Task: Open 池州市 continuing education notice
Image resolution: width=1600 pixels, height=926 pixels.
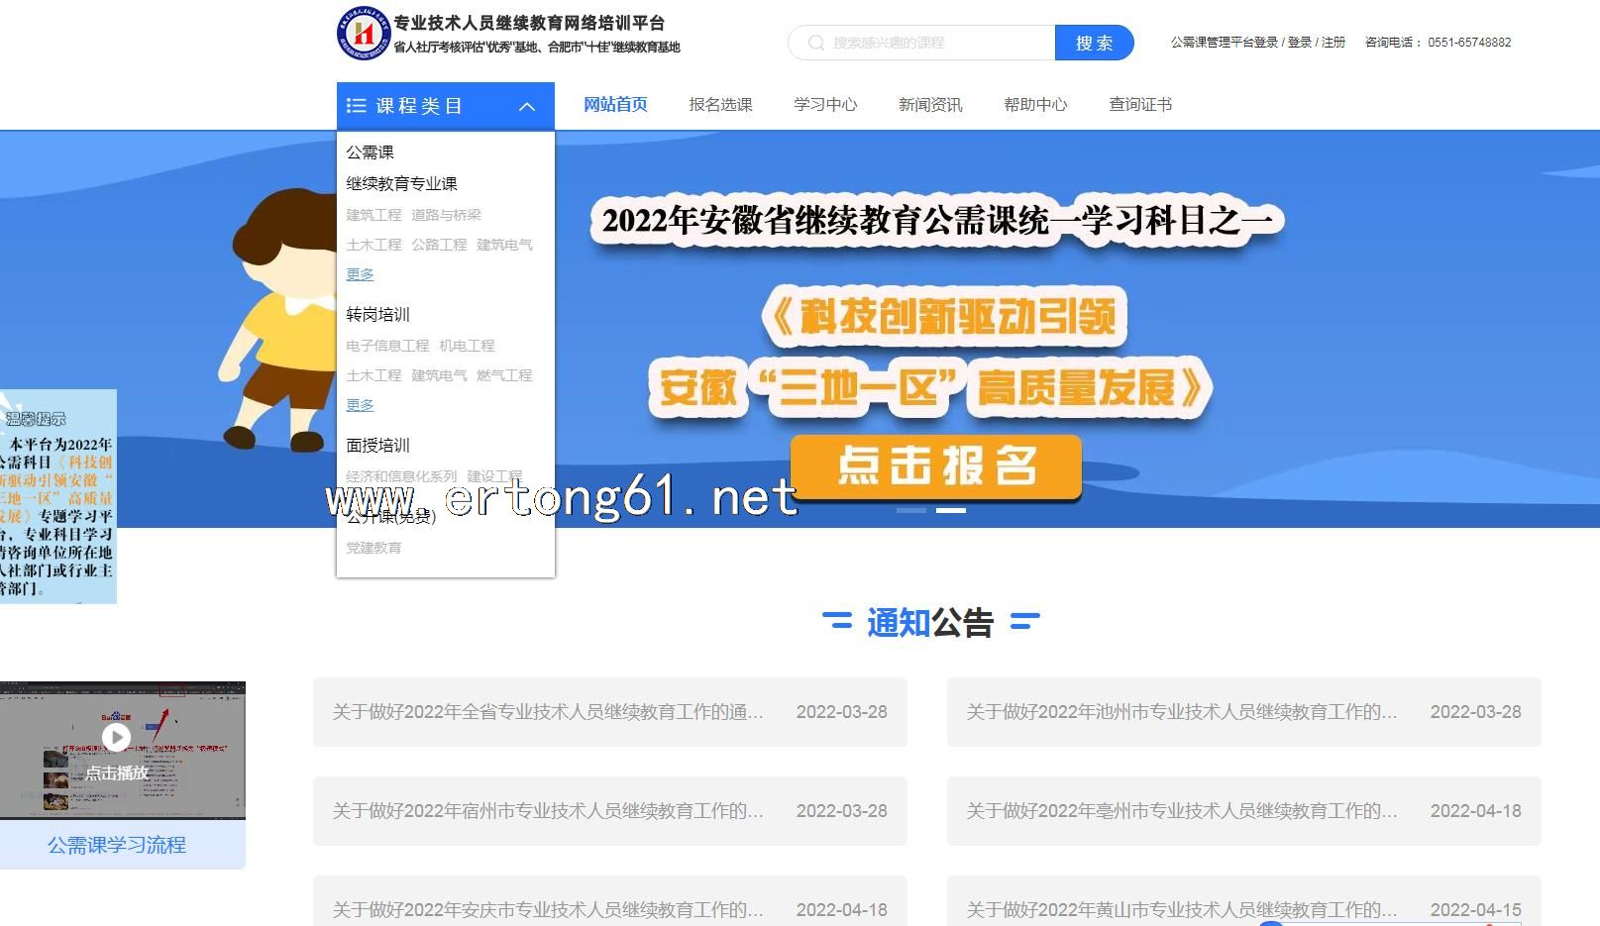Action: (1181, 712)
